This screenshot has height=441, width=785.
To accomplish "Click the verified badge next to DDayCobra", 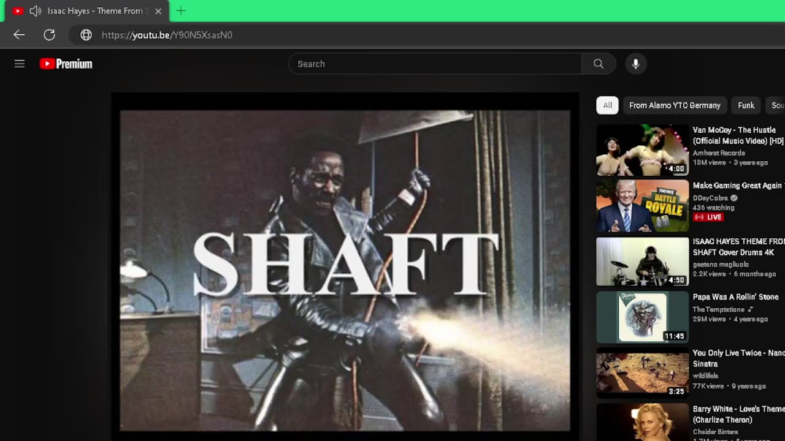I will (x=733, y=198).
